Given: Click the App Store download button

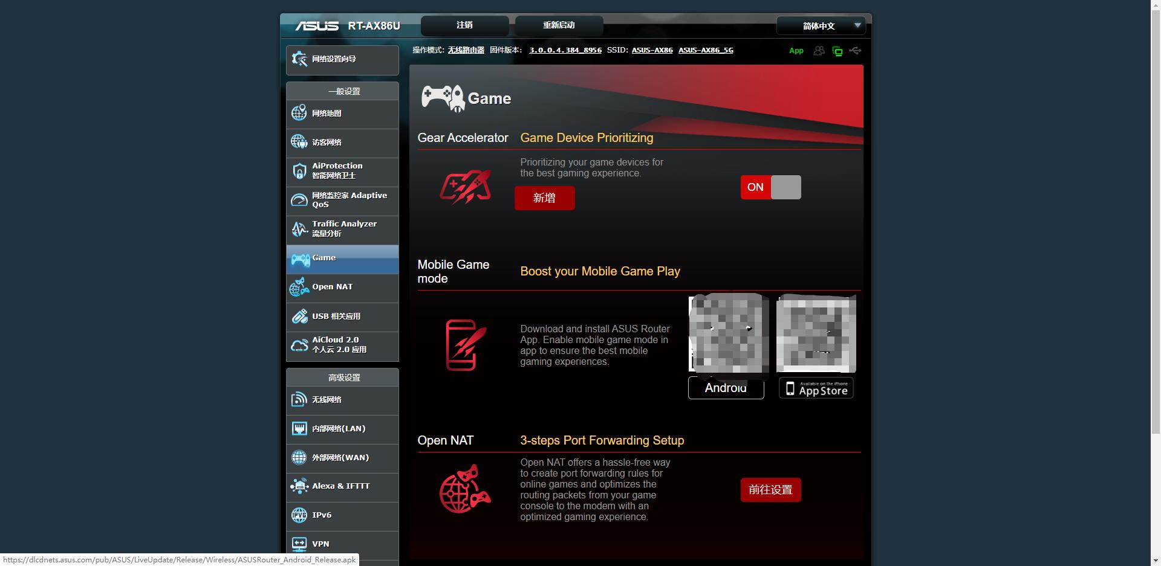Looking at the screenshot, I should 816,388.
